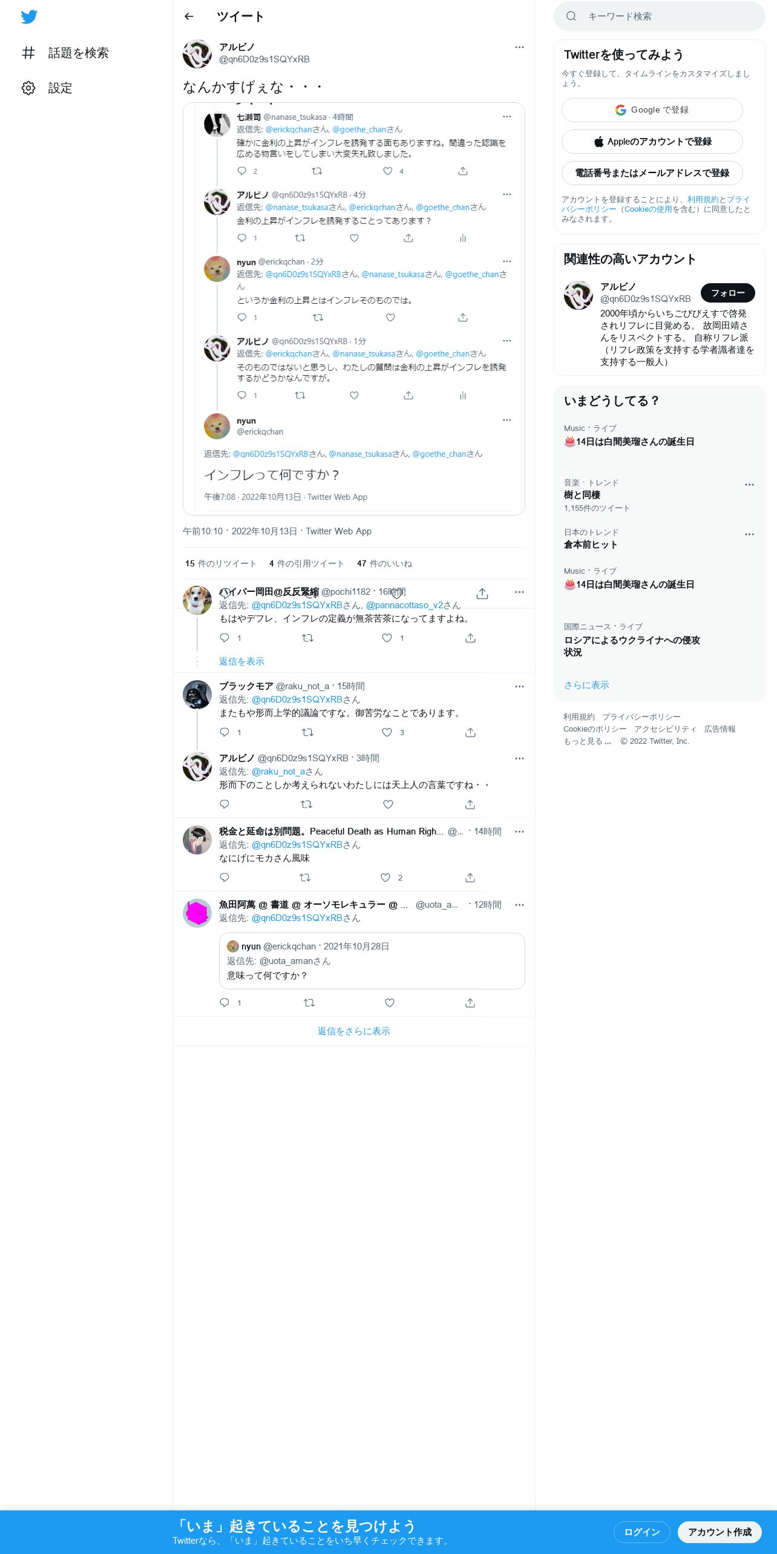
Task: Go back using the arrow icon
Action: point(189,16)
